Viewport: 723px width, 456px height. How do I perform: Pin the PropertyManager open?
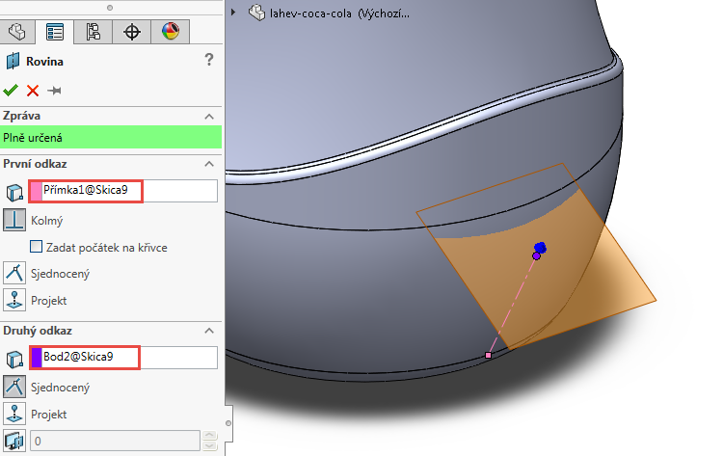[x=54, y=91]
